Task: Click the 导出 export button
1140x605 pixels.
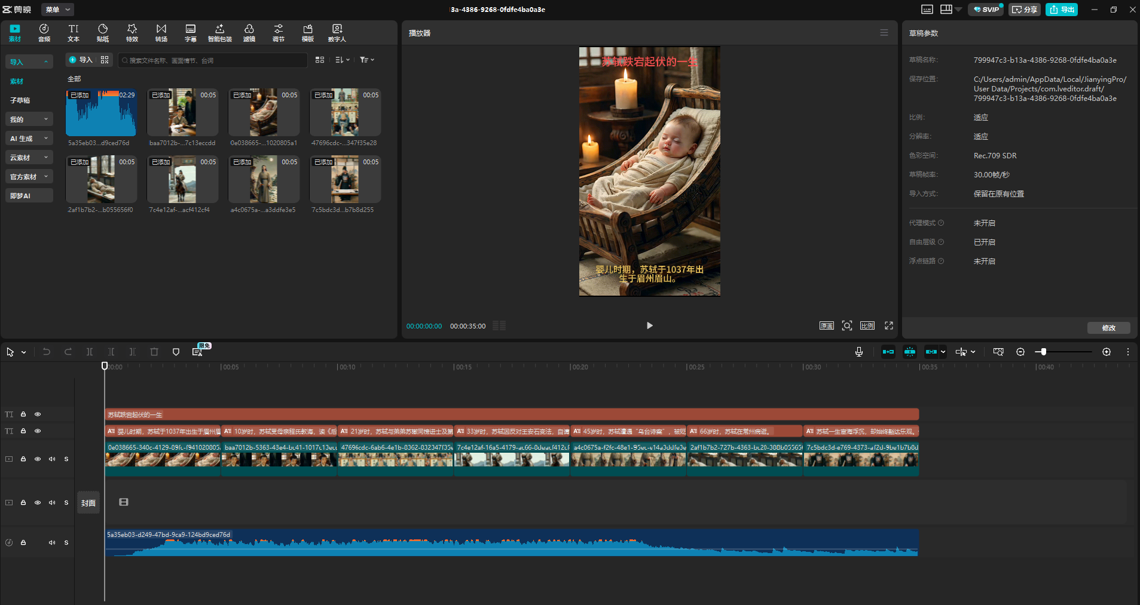Action: click(x=1062, y=10)
